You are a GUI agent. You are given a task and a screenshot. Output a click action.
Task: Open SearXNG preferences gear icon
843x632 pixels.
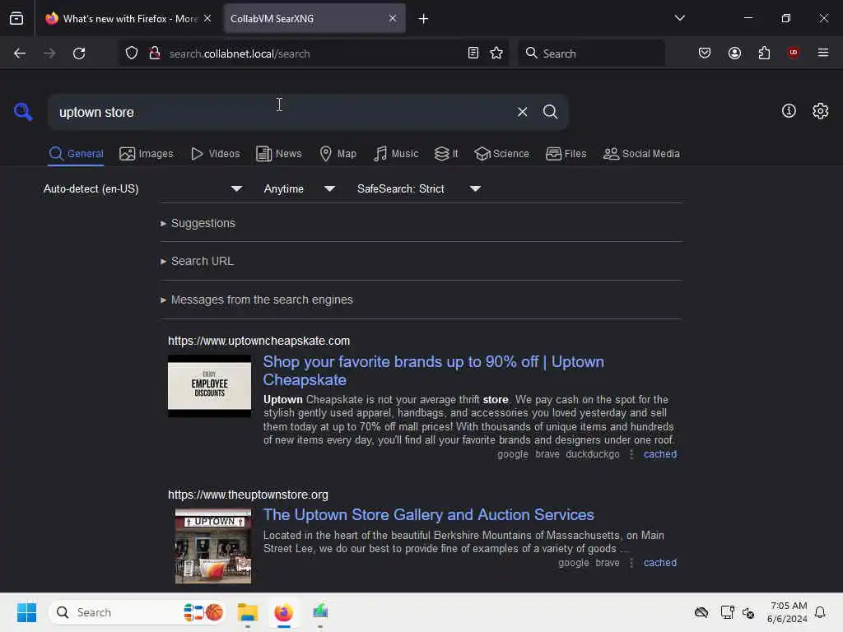(820, 111)
